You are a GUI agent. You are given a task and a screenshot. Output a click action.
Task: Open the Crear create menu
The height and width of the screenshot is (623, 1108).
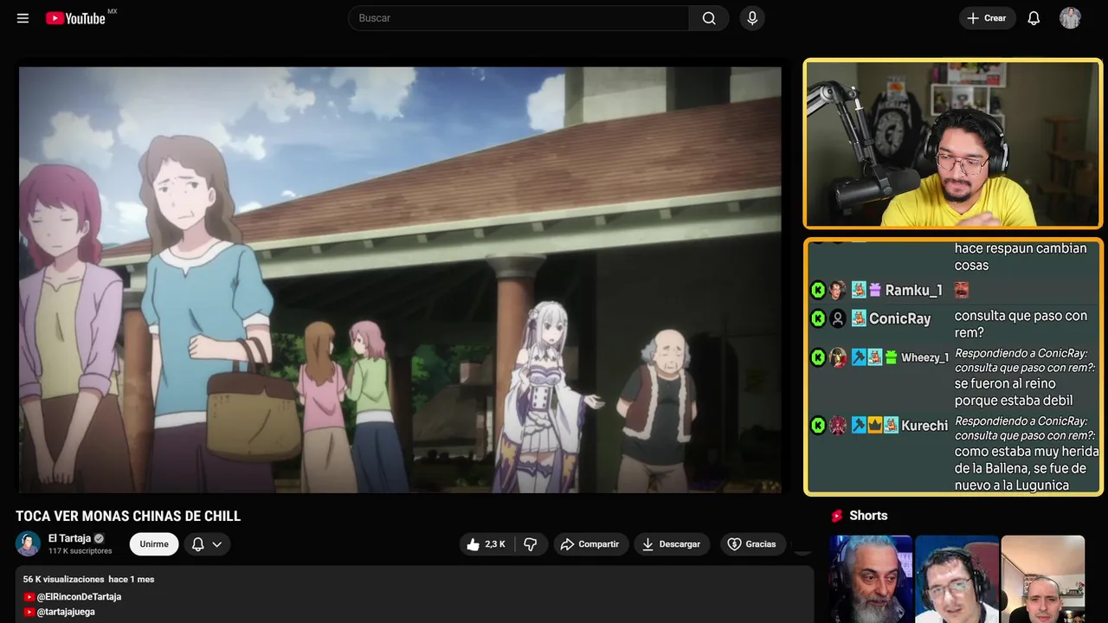987,18
